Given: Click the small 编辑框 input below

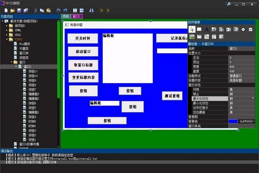Looking at the screenshot, I should pyautogui.click(x=104, y=103).
